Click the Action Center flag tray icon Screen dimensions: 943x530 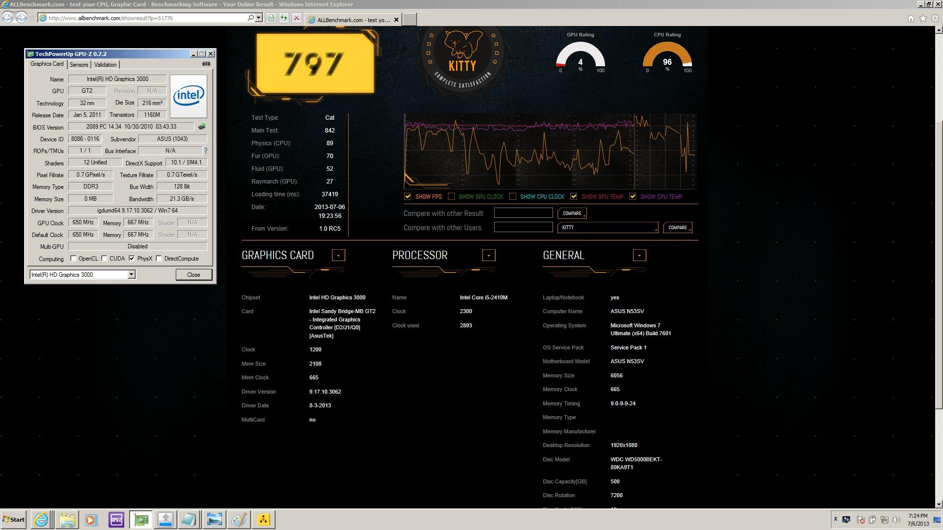click(860, 520)
